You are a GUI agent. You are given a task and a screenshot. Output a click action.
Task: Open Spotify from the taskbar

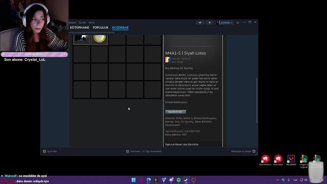pos(179,180)
